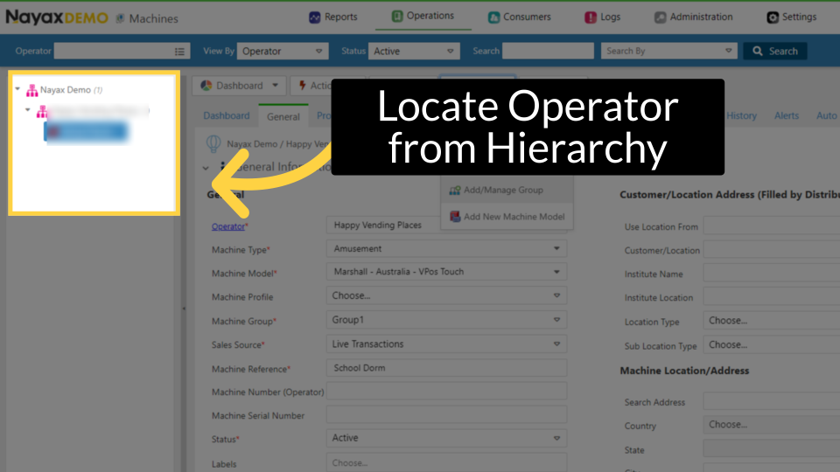Viewport: 840px width, 472px height.
Task: Click the Machine Number (Operator) field
Action: 446,392
